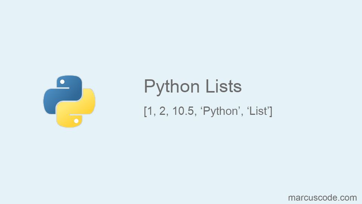Screen dimensions: 362x204
Task: Click the white eye on the yellow snake
Action: coord(76,121)
